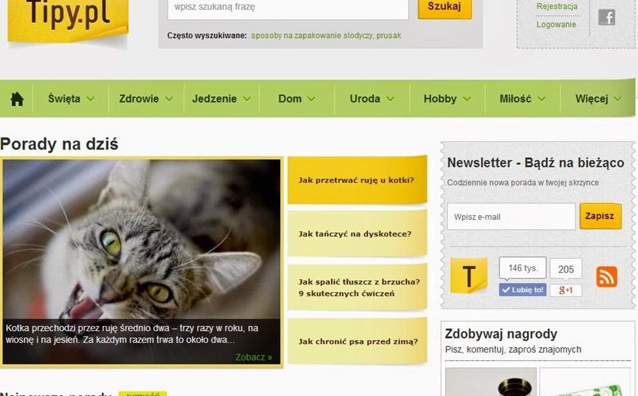Open the Rejestracja link
The height and width of the screenshot is (396, 638).
556,6
